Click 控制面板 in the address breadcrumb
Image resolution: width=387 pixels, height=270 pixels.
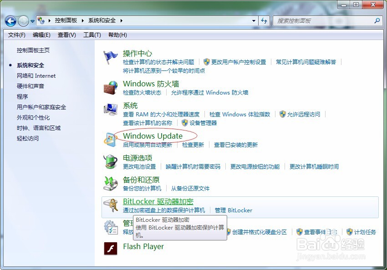coord(66,20)
